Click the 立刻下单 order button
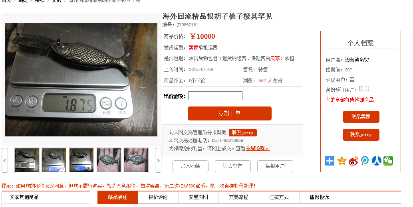This screenshot has height=207, width=413. tap(229, 113)
